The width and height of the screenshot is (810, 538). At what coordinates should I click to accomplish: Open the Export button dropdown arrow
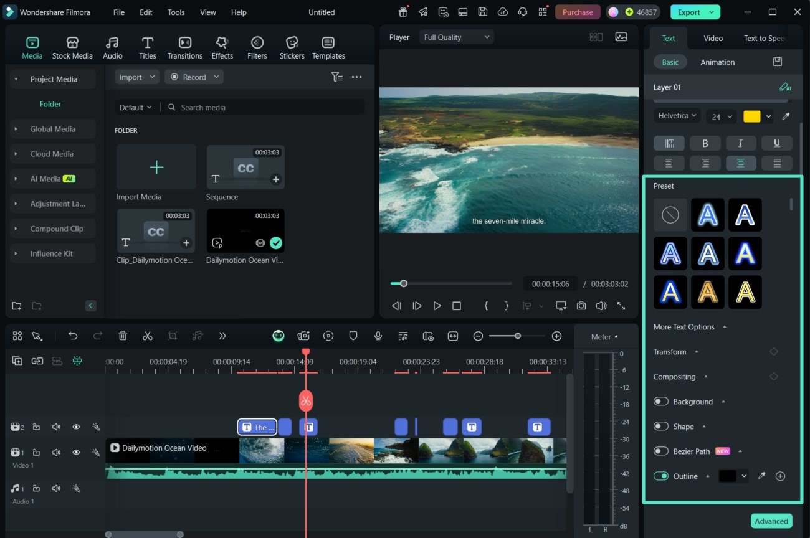(711, 12)
